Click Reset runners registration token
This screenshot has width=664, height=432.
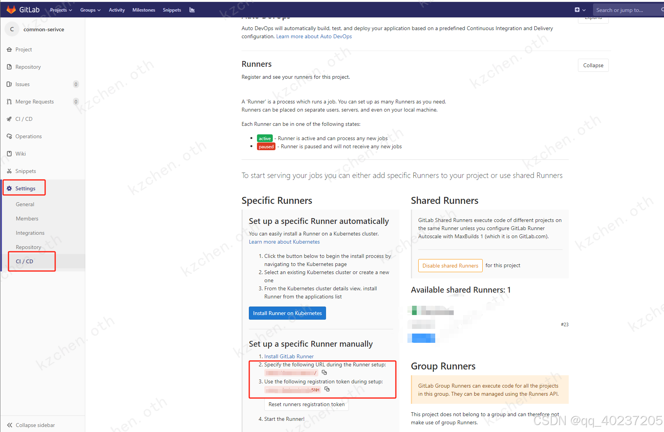pos(307,404)
